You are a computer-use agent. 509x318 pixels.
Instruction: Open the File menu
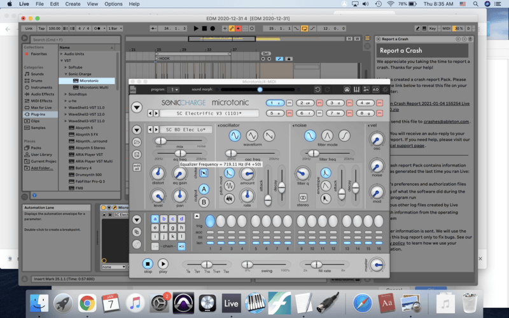39,4
